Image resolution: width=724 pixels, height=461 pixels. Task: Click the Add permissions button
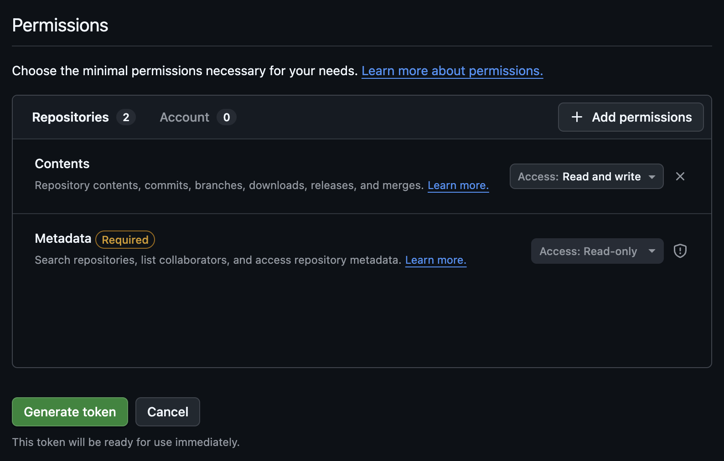[x=631, y=117]
